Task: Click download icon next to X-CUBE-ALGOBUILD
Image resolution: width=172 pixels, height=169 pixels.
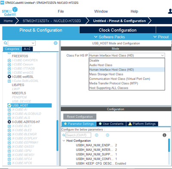Action: pyautogui.click(x=9, y=114)
